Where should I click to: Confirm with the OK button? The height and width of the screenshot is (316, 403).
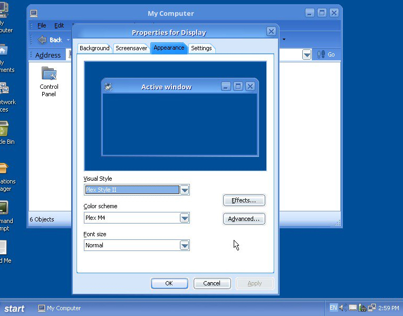coord(169,283)
